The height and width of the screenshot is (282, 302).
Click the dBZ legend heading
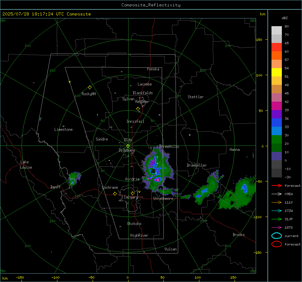point(285,18)
